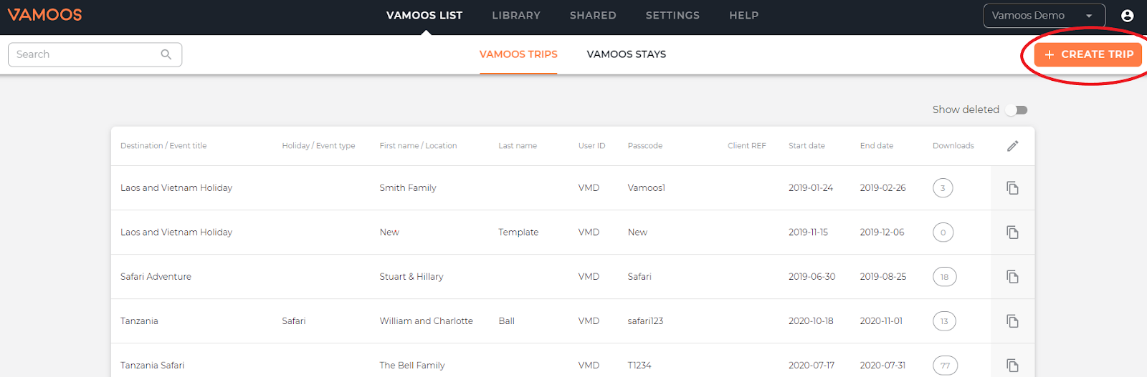
Task: Click the Create Trip button
Action: coord(1088,54)
